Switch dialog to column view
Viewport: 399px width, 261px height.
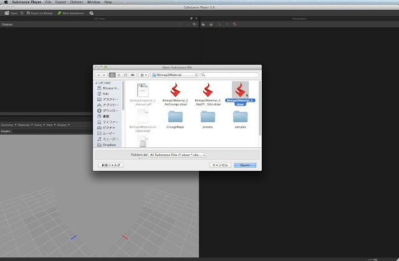[x=125, y=75]
